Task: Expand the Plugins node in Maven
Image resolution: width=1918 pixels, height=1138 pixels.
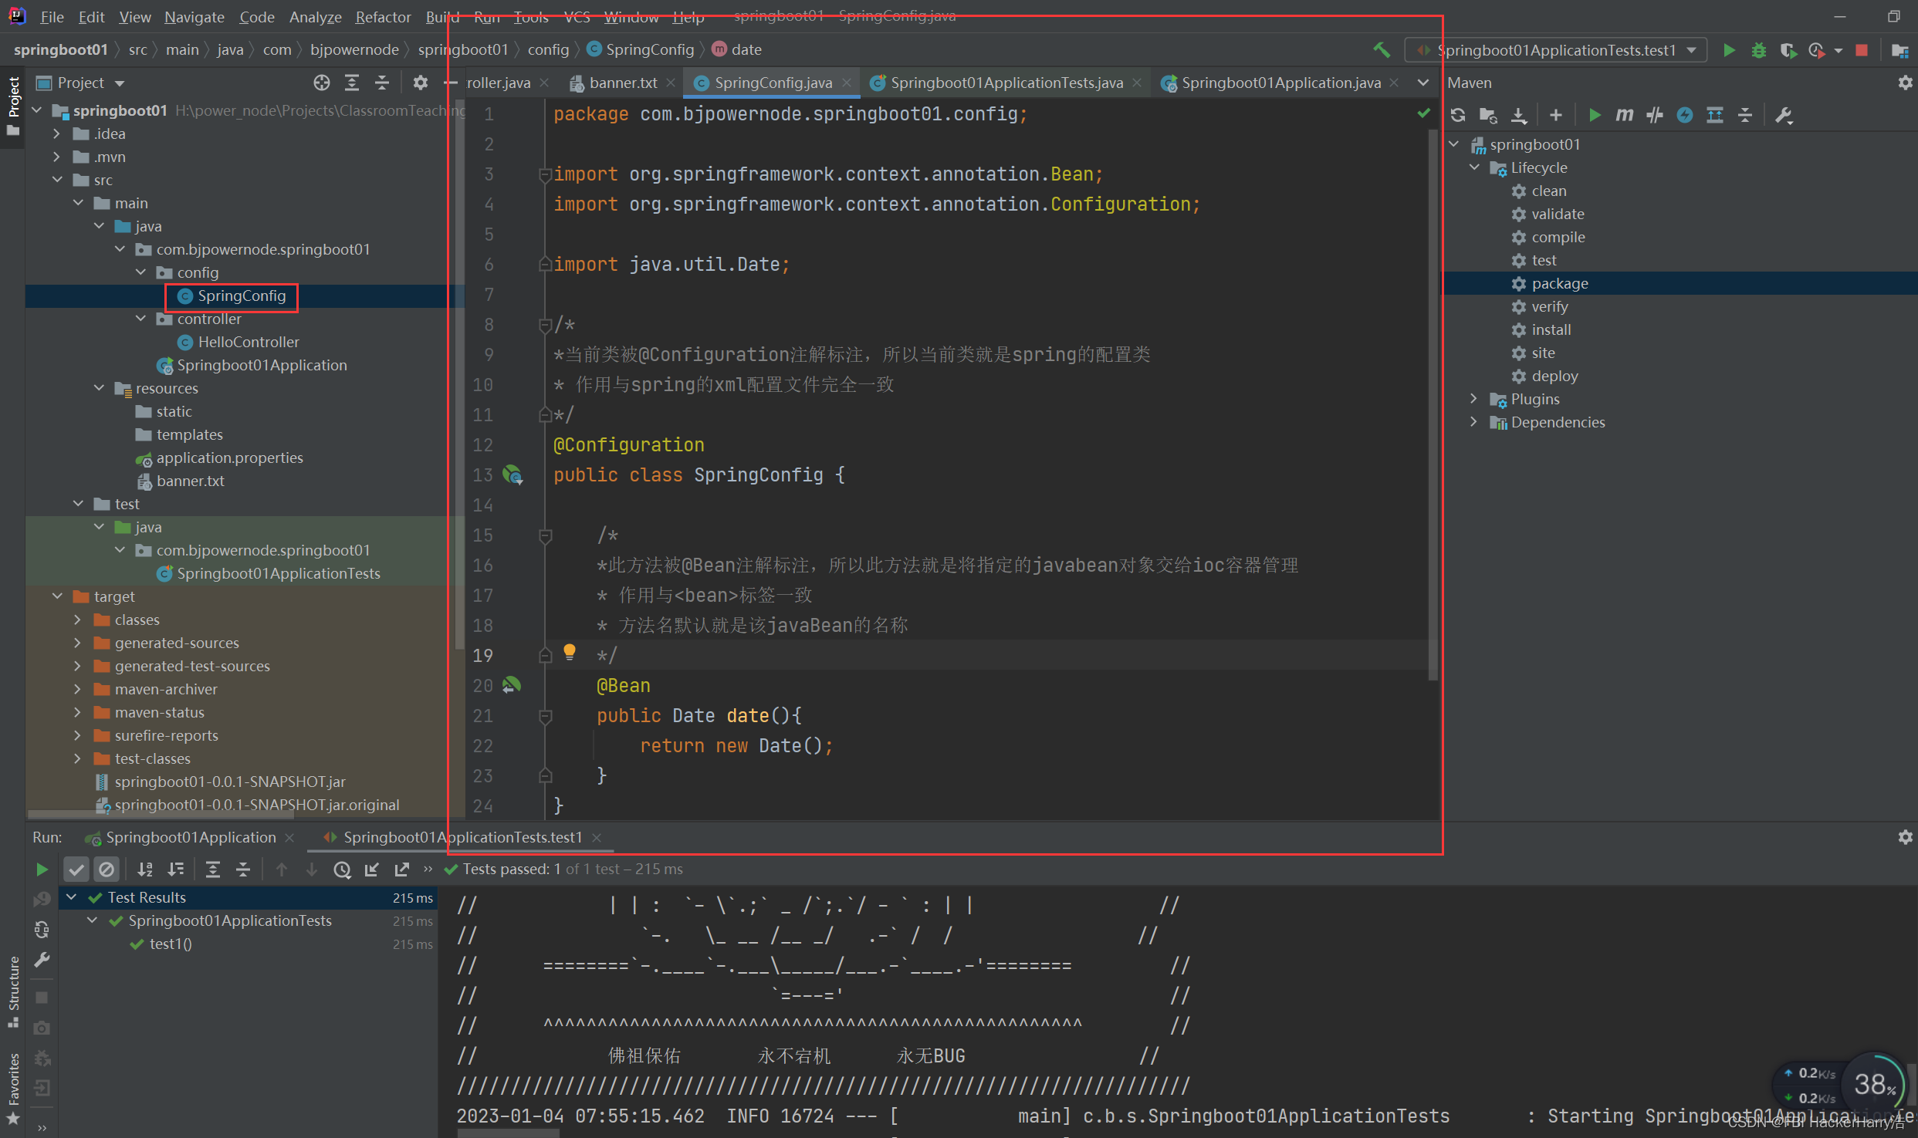Action: pyautogui.click(x=1474, y=399)
